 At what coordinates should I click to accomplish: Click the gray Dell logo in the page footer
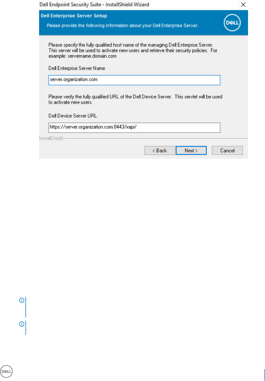tap(6, 371)
